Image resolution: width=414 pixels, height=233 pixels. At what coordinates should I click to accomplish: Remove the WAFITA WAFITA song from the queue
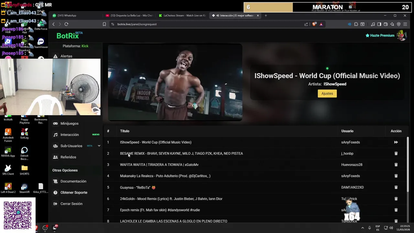(x=396, y=165)
